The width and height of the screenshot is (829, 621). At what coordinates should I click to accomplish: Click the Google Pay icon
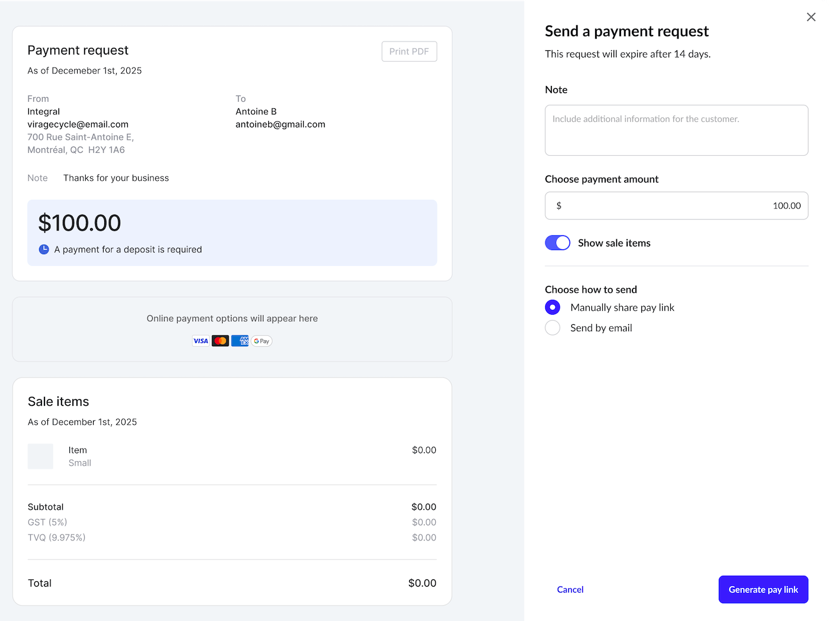click(x=261, y=341)
